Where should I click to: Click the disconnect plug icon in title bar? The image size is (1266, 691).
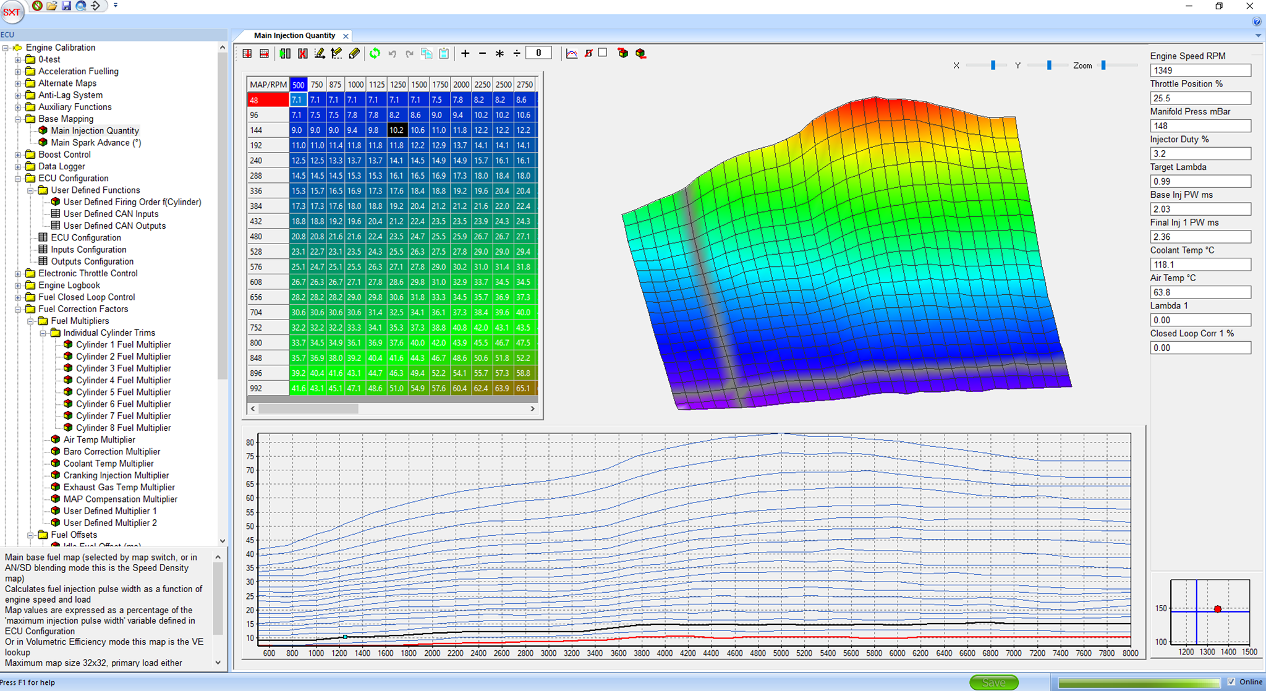click(x=38, y=6)
